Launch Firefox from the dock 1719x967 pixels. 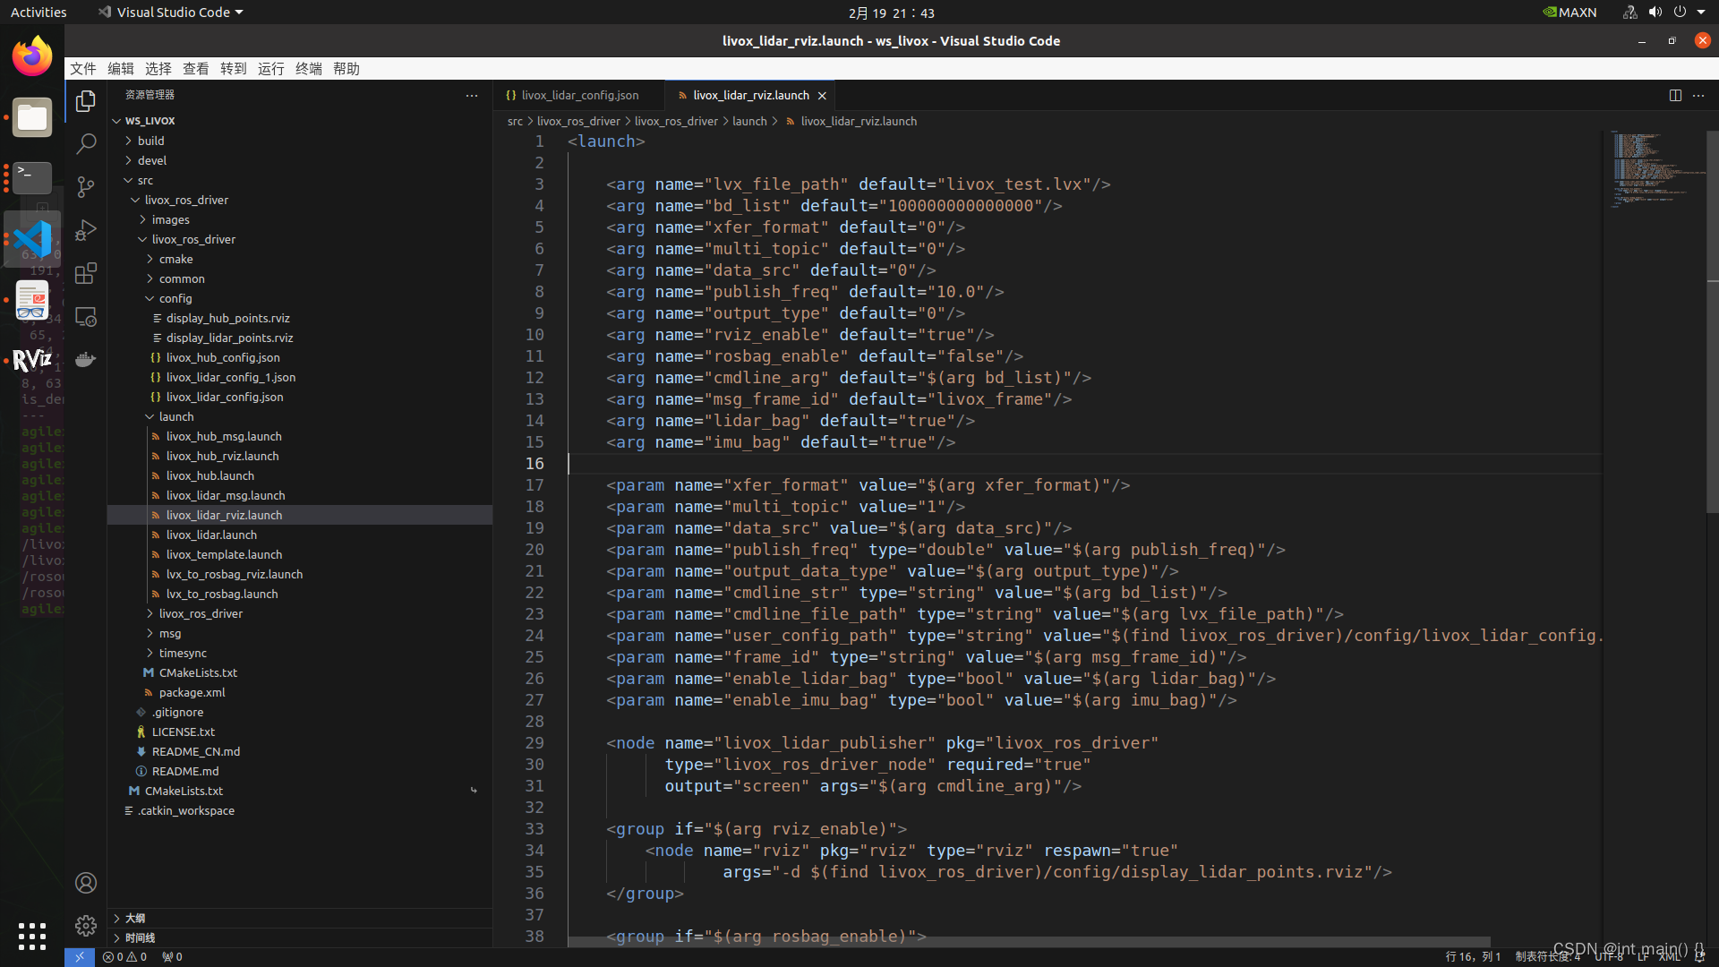tap(32, 57)
